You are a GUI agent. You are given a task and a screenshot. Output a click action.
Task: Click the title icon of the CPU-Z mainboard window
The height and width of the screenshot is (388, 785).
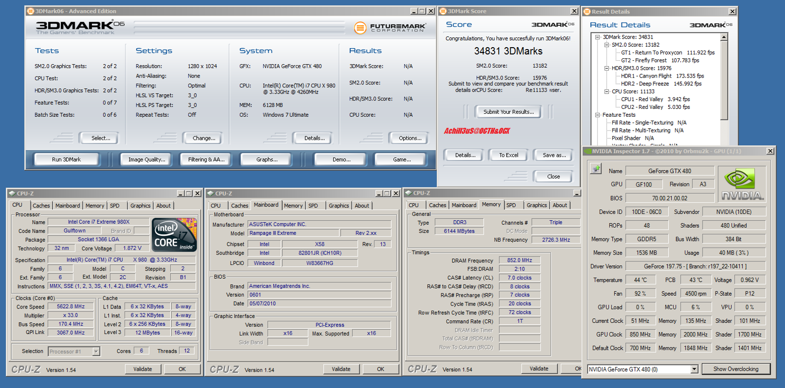[210, 193]
